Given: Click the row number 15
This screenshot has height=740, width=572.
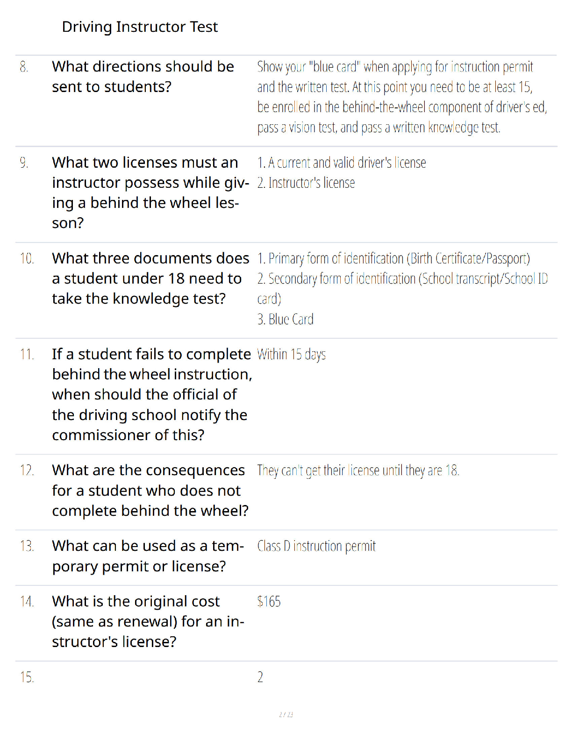Looking at the screenshot, I should (x=27, y=677).
